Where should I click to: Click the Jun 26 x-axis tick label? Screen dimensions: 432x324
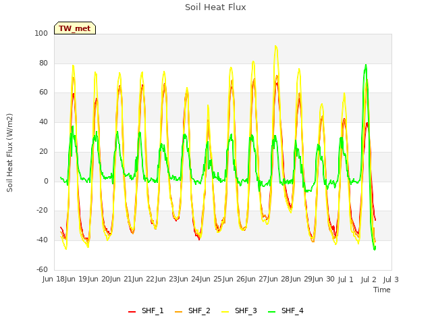click(x=234, y=279)
